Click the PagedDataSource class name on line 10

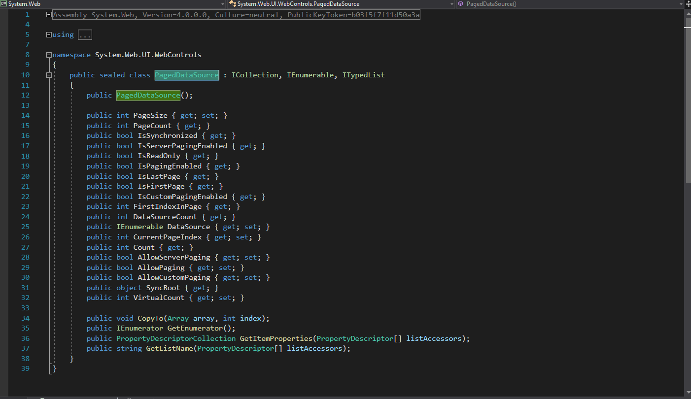[x=186, y=75]
